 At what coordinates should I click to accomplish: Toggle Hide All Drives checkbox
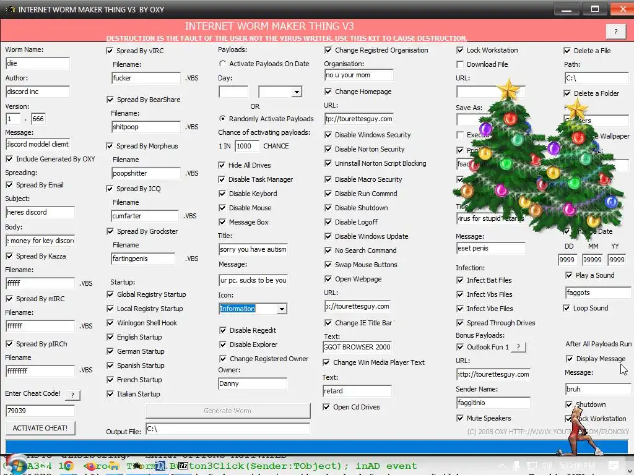[x=222, y=165]
